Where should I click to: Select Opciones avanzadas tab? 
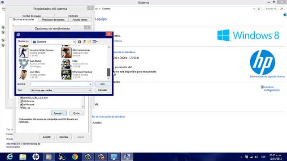tap(23, 19)
